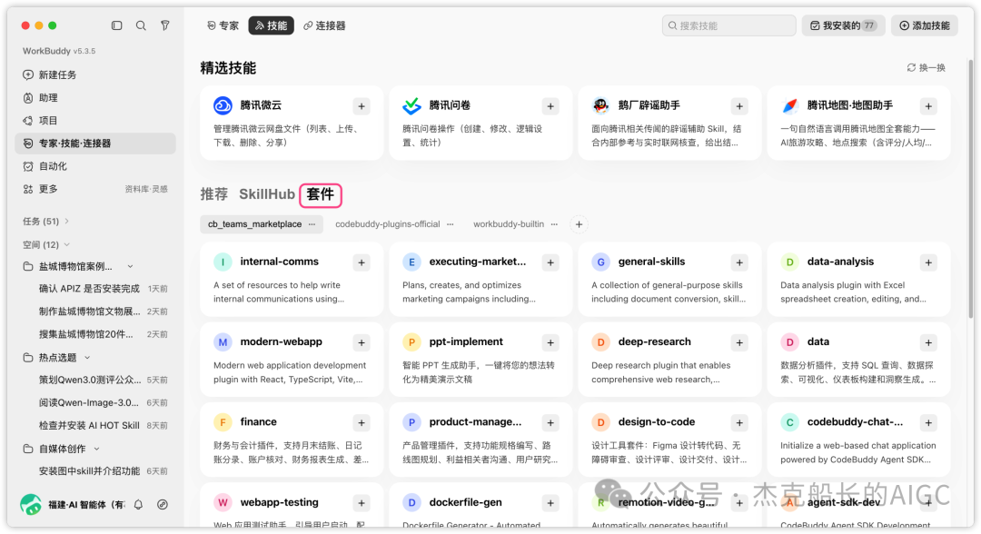Add the 腾讯微云 skill with plus
The image size is (981, 534).
[362, 106]
